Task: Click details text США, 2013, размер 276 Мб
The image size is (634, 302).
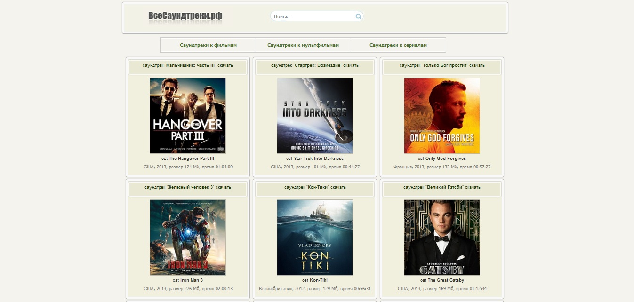Action: click(188, 289)
